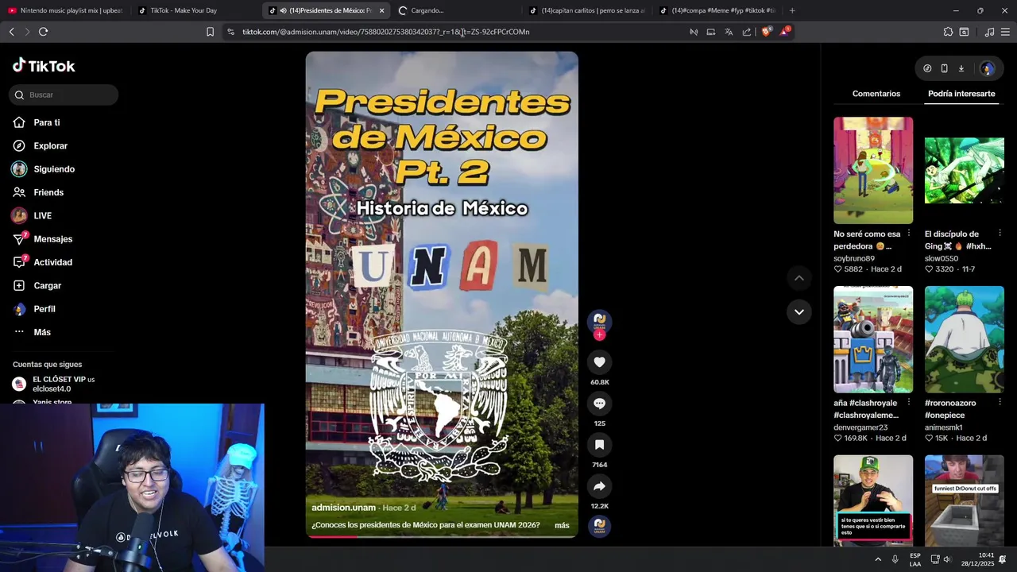1017x572 pixels.
Task: Click Cargar to upload video
Action: pyautogui.click(x=37, y=285)
